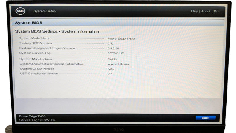Click PowerEdge T430 in the footer bar

click(32, 116)
